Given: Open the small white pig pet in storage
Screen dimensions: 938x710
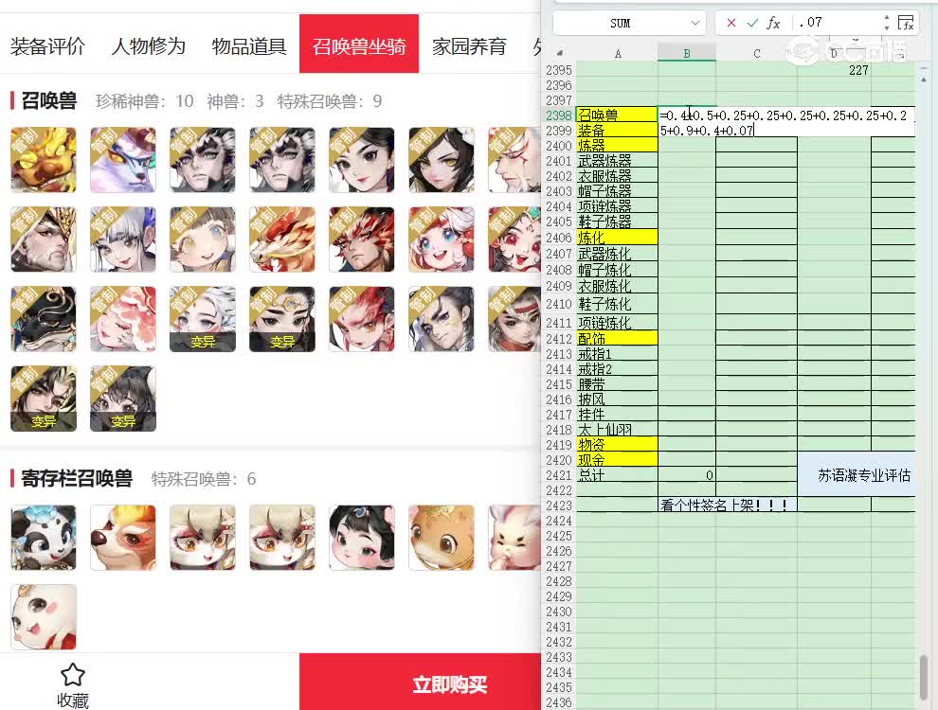Looking at the screenshot, I should coord(44,617).
